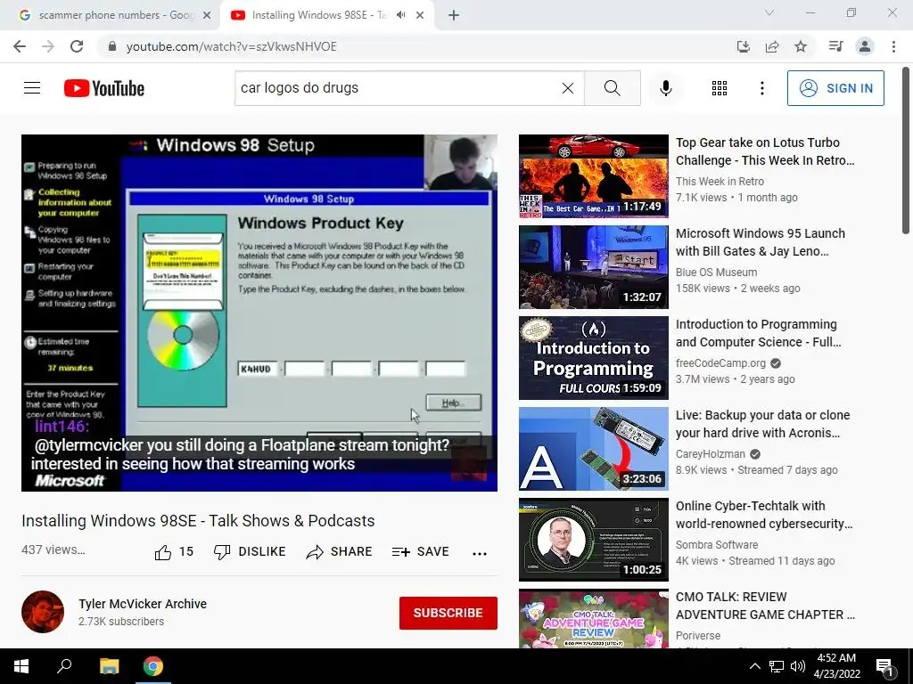
Task: Open Top Gear Lotus Turbo Challenge thumbnail
Action: pyautogui.click(x=593, y=176)
